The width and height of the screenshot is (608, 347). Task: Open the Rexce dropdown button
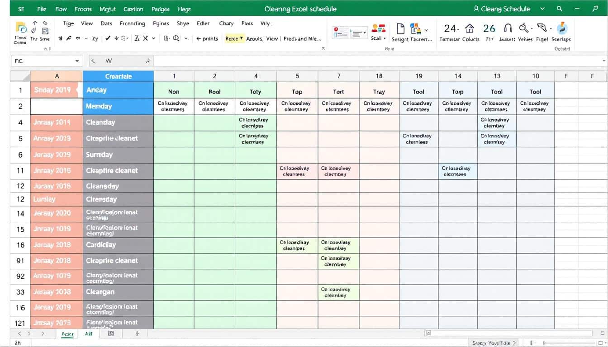point(234,38)
